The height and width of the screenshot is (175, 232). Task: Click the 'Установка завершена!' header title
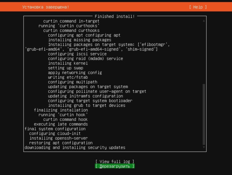click(x=46, y=7)
